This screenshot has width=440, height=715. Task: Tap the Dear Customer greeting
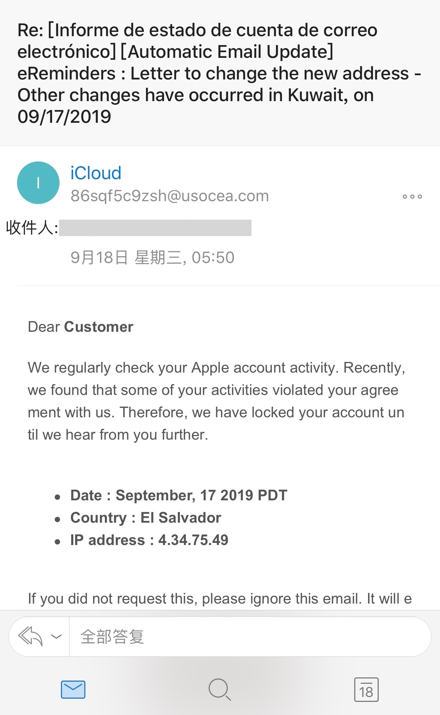(x=80, y=327)
